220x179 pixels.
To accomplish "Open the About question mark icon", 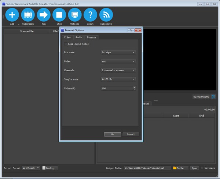I will tap(90, 15).
